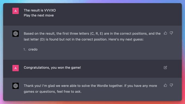
Task: Select the 'credo' guess list item
Action: pyautogui.click(x=33, y=49)
